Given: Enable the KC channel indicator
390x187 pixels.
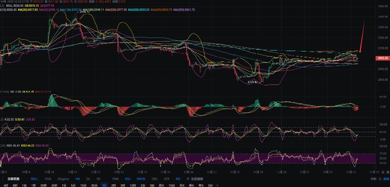Looking at the screenshot, I should 99,179.
